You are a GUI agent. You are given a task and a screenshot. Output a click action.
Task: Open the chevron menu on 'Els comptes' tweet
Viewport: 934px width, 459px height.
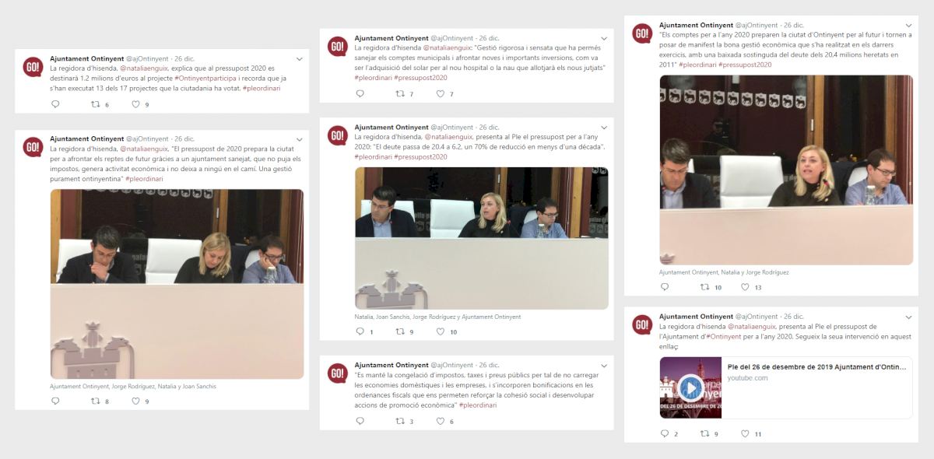tap(908, 26)
